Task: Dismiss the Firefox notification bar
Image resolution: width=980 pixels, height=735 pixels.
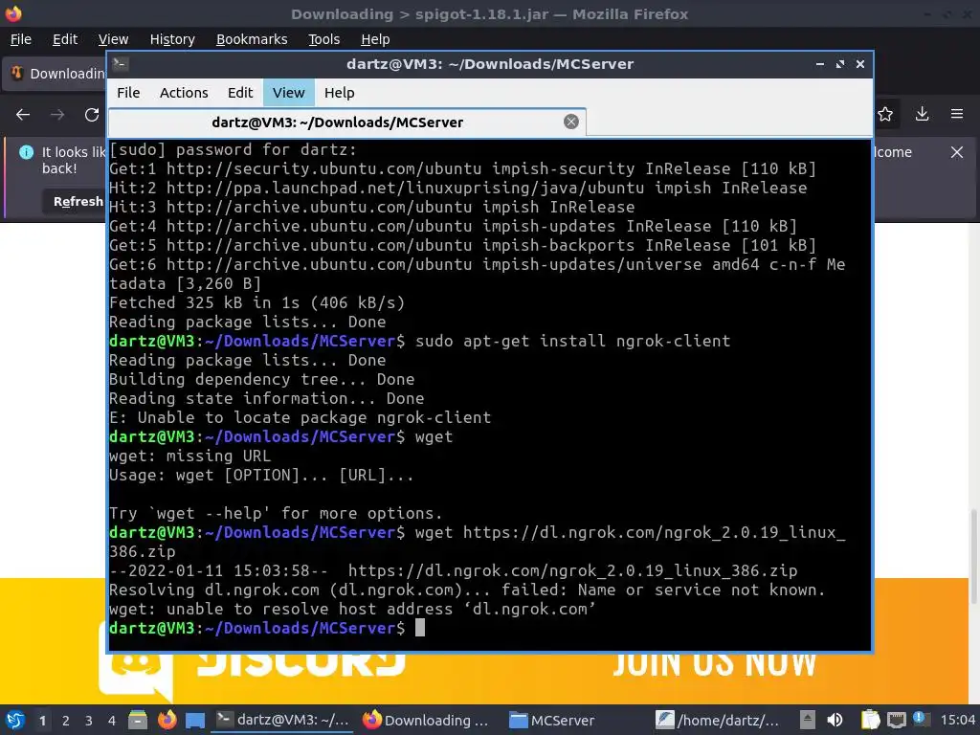Action: tap(957, 152)
